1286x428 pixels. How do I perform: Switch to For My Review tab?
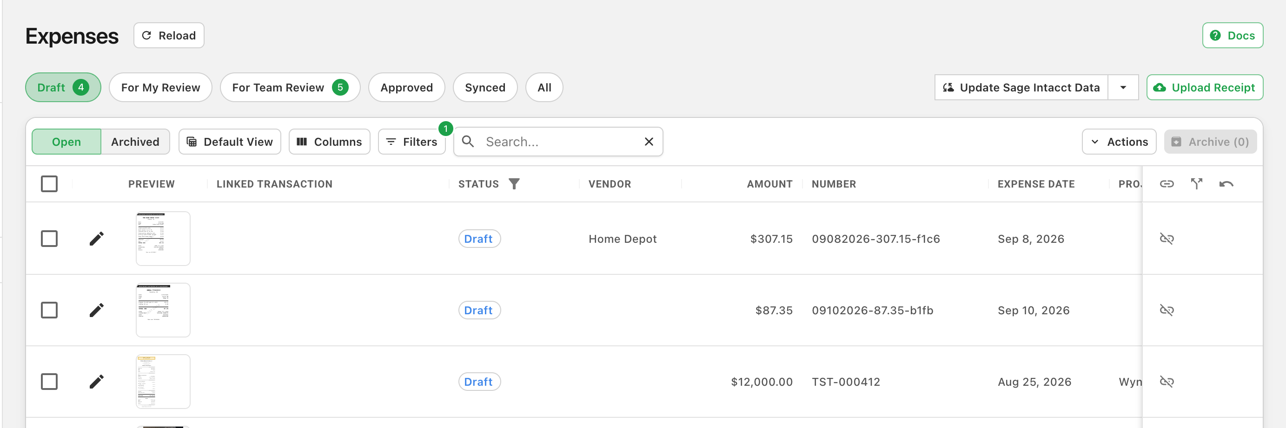coord(160,88)
